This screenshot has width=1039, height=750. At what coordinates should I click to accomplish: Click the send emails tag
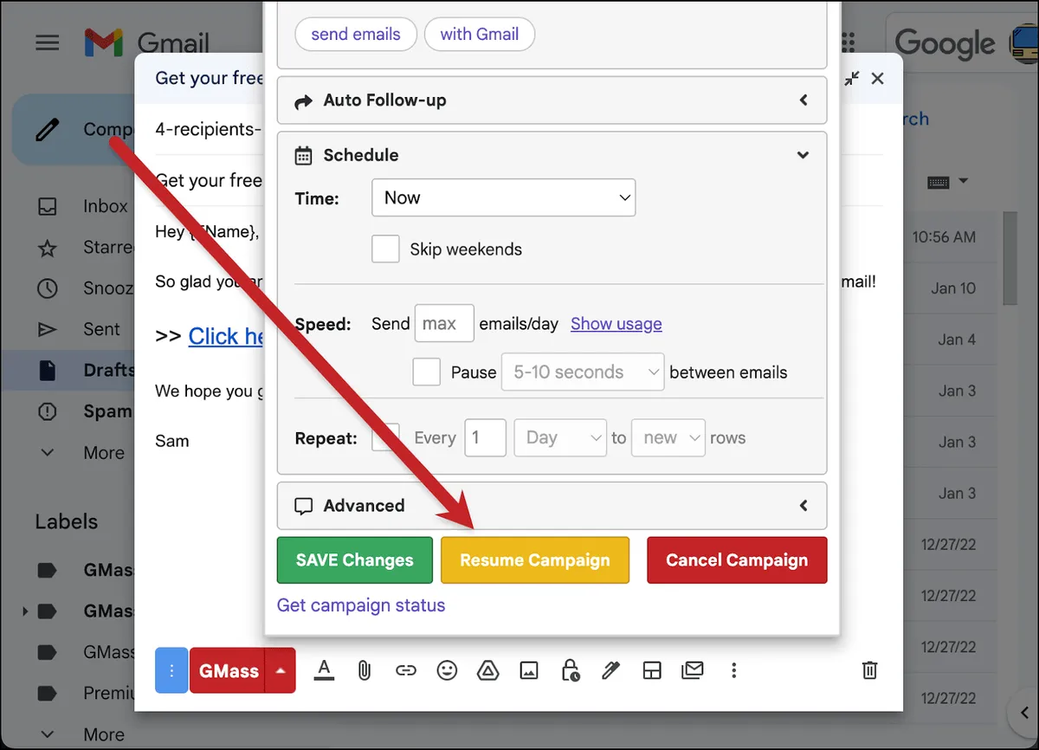[x=356, y=35]
